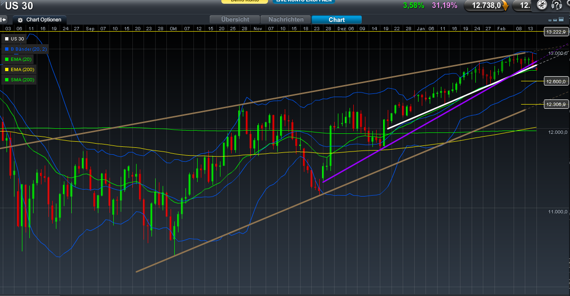Viewport: 570px width, 296px height.
Task: Click the Feb label on date axis
Action: point(501,28)
